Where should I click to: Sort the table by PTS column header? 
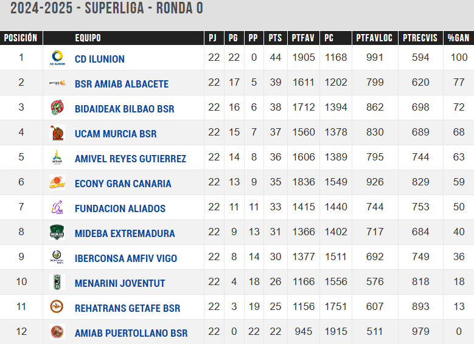[275, 38]
